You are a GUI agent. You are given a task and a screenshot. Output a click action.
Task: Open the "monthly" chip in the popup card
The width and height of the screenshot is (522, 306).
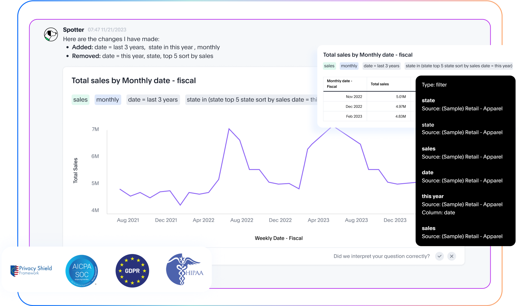point(349,66)
